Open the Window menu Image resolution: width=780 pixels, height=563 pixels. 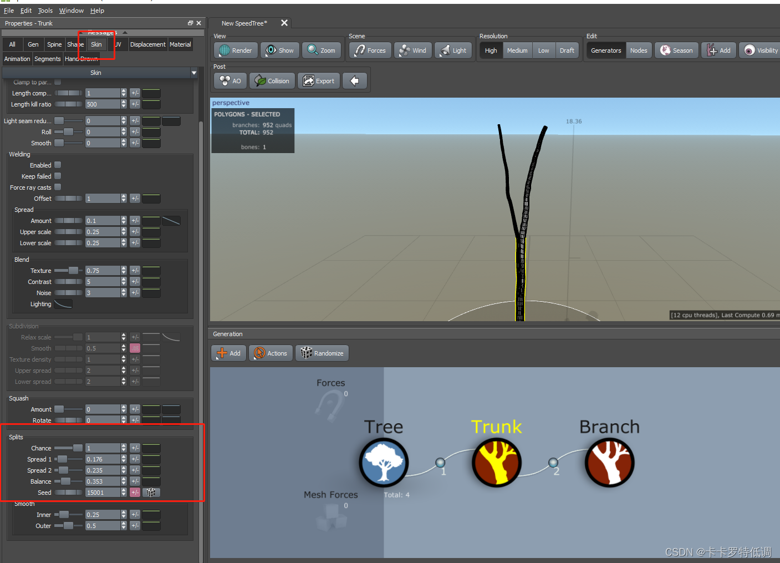pos(72,11)
